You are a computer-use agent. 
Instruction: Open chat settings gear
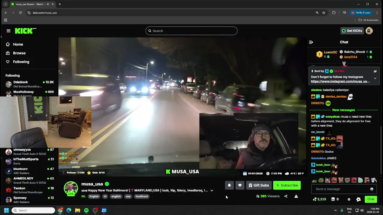click(349, 199)
